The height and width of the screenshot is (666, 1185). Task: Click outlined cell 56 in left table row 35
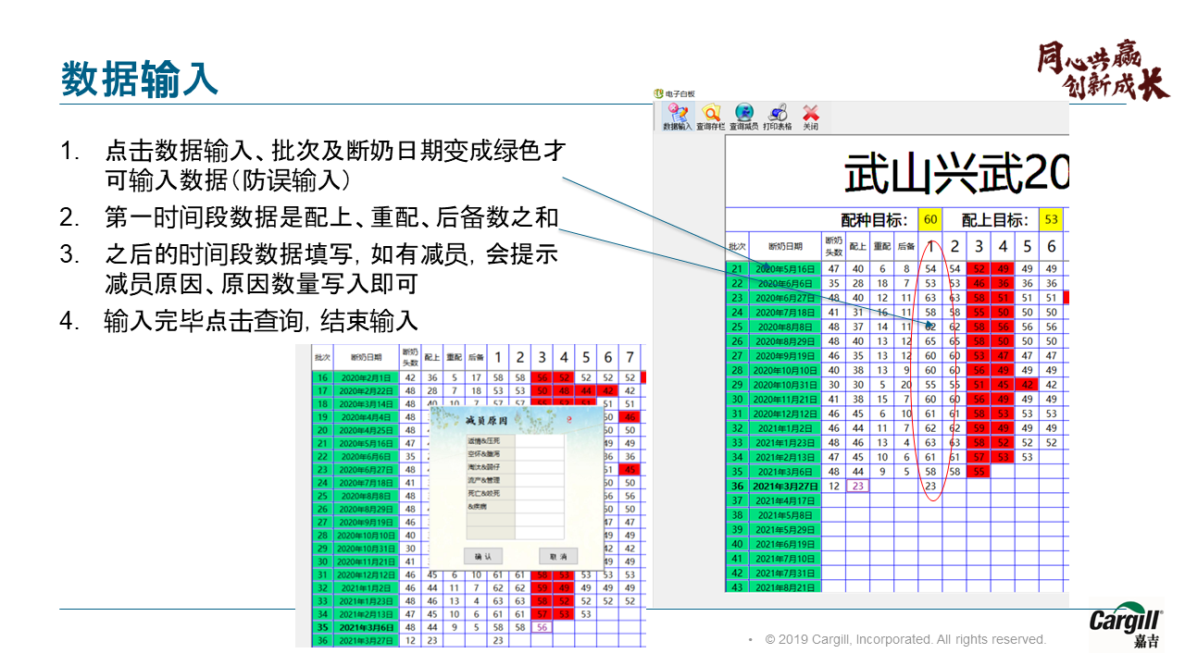pos(543,626)
